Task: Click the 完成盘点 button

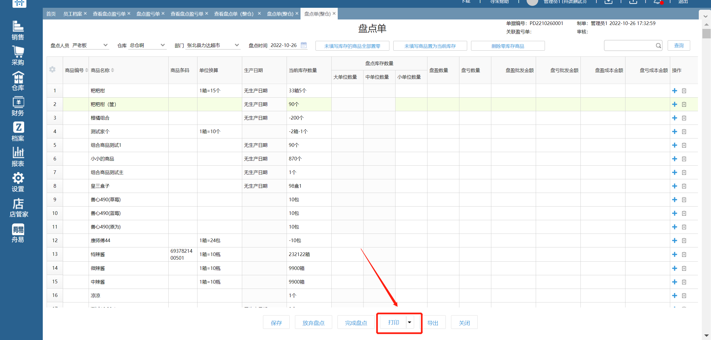Action: click(x=356, y=322)
